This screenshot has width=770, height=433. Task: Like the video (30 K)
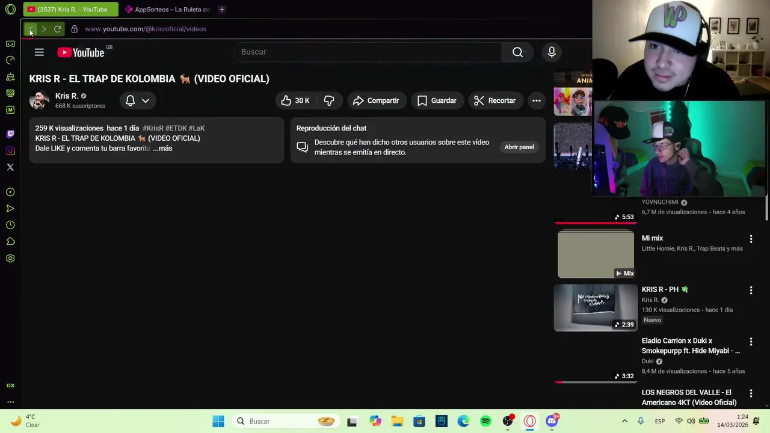295,100
